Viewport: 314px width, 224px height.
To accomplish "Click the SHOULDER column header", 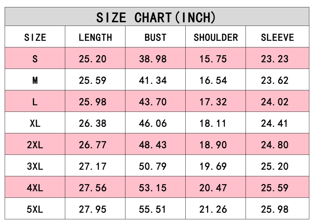I will coord(216,38).
